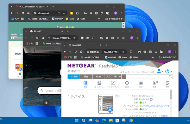Show more bookmarks chevron in ReadyNAS window

click(153, 57)
